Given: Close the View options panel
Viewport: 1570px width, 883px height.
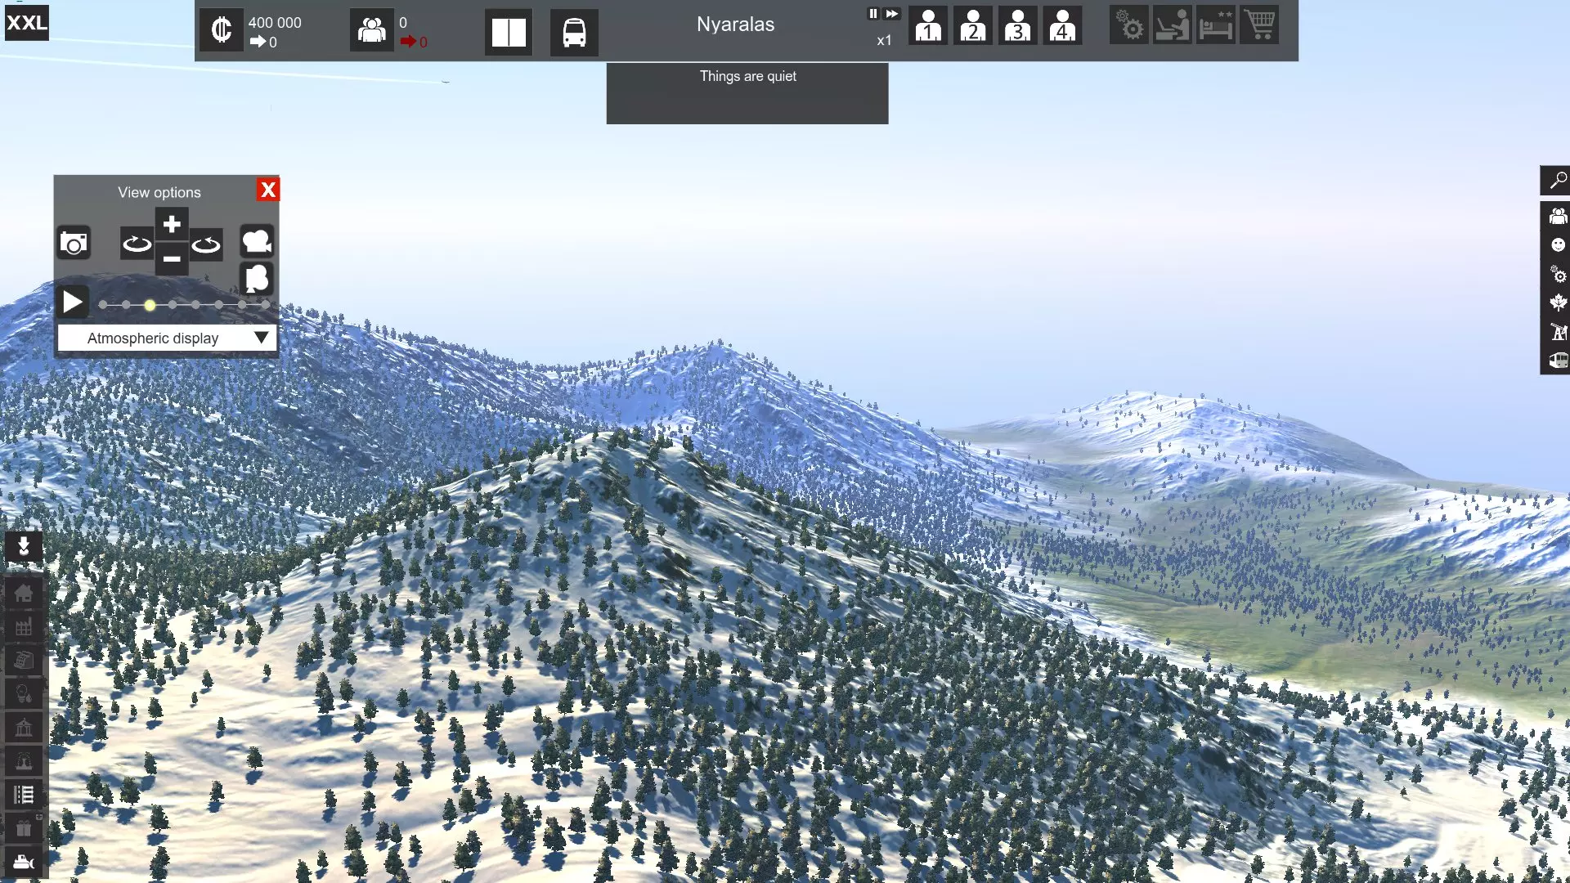Looking at the screenshot, I should (x=267, y=190).
